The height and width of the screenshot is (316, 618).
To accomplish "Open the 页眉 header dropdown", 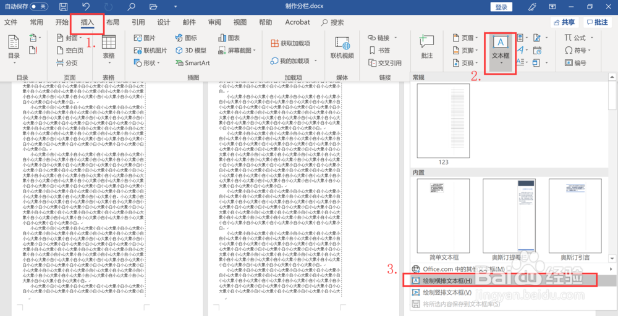I will click(x=465, y=38).
